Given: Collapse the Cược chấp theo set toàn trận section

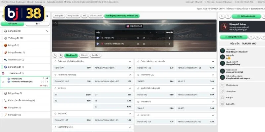Looking at the screenshot, I should 213,61.
